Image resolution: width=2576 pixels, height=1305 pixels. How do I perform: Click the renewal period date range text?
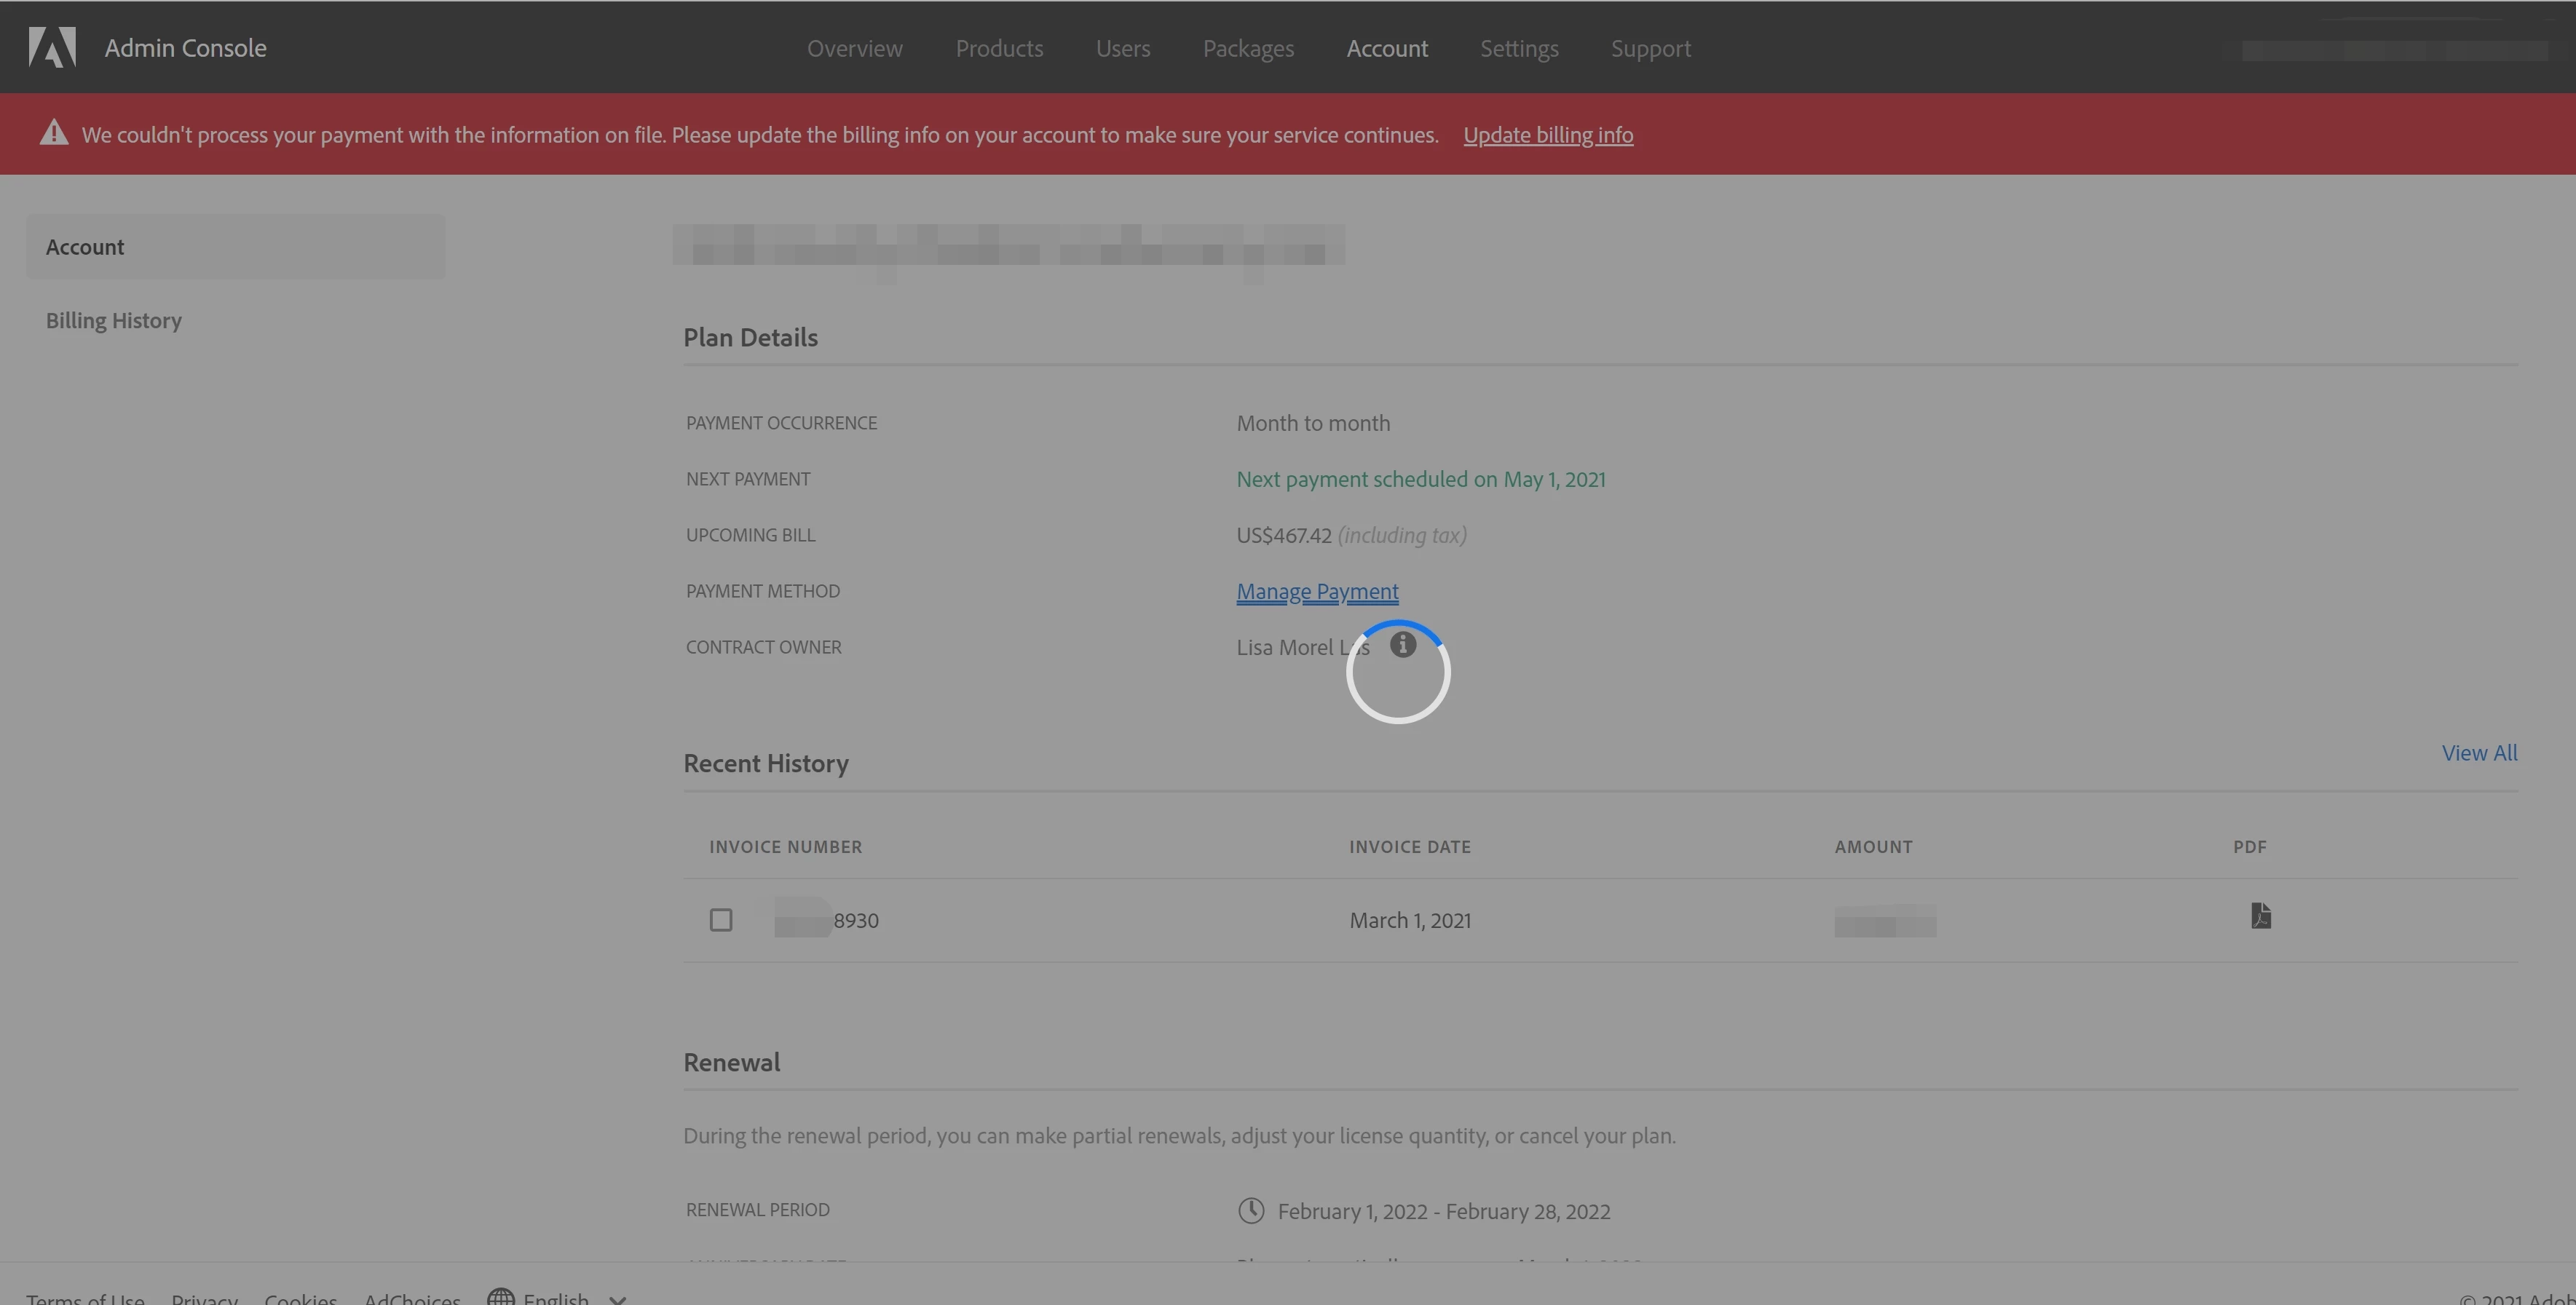1444,1211
